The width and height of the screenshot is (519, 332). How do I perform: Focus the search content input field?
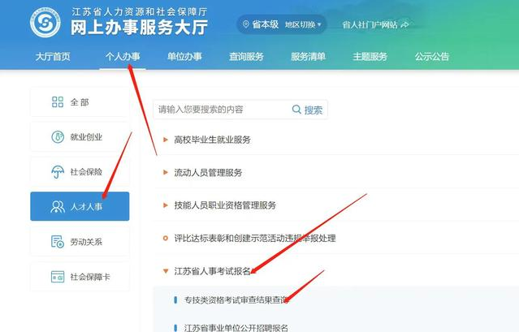[219, 110]
